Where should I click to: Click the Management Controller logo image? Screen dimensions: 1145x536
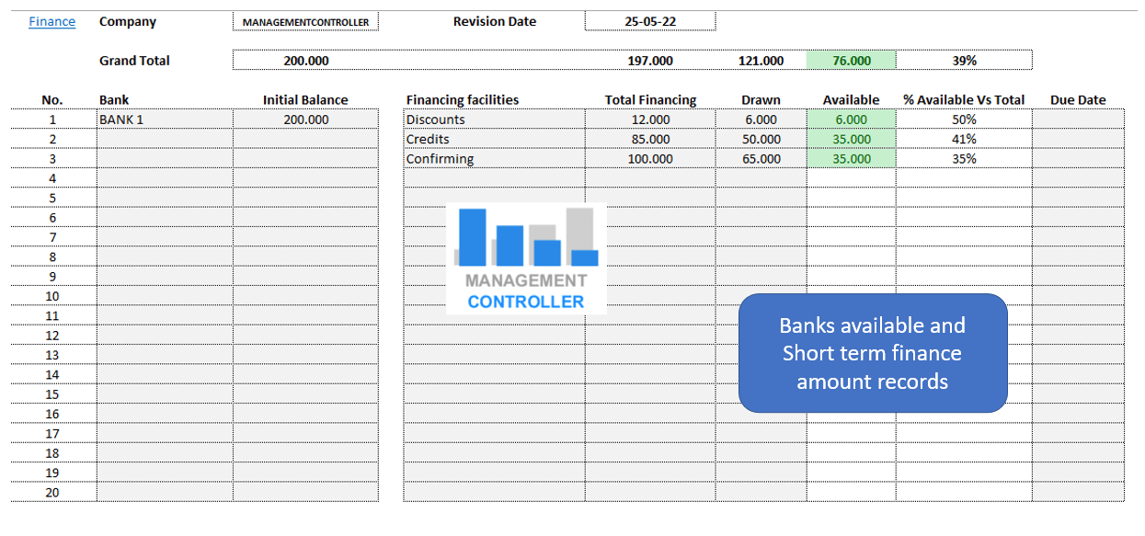coord(525,258)
